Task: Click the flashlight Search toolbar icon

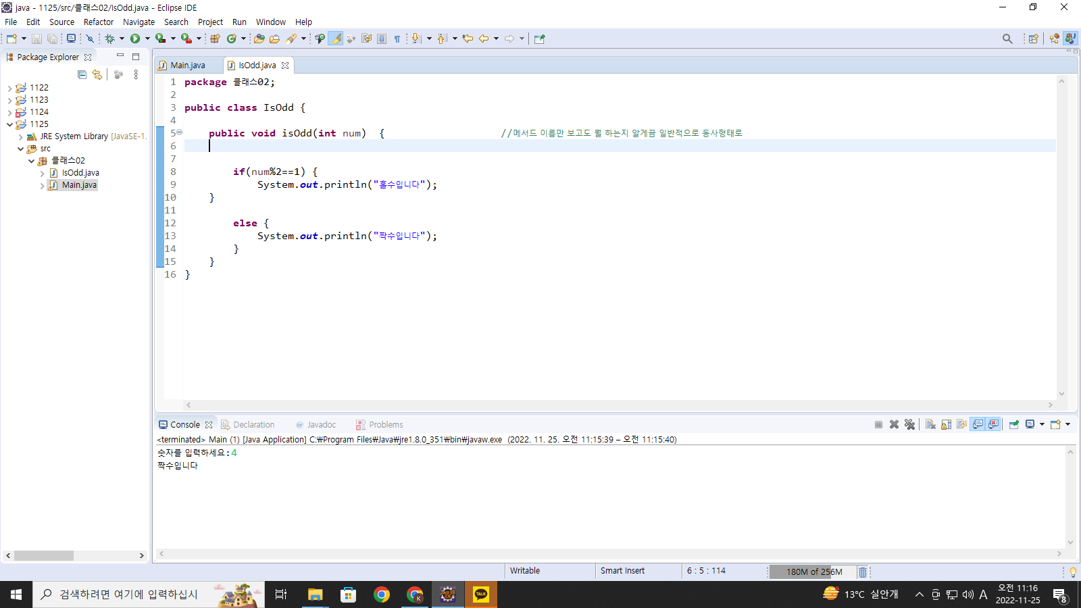Action: [291, 39]
